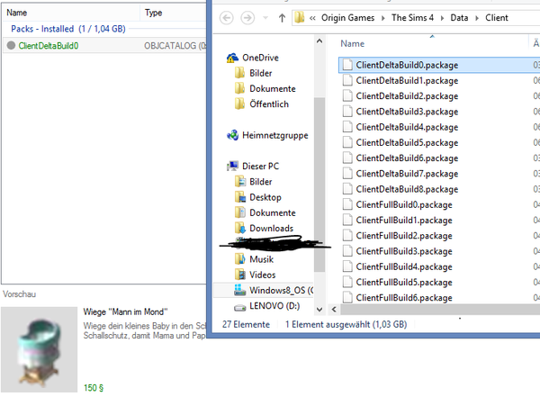Viewport: 540px width, 397px height.
Task: Expand arrow after Data breadcrumb
Action: [477, 18]
